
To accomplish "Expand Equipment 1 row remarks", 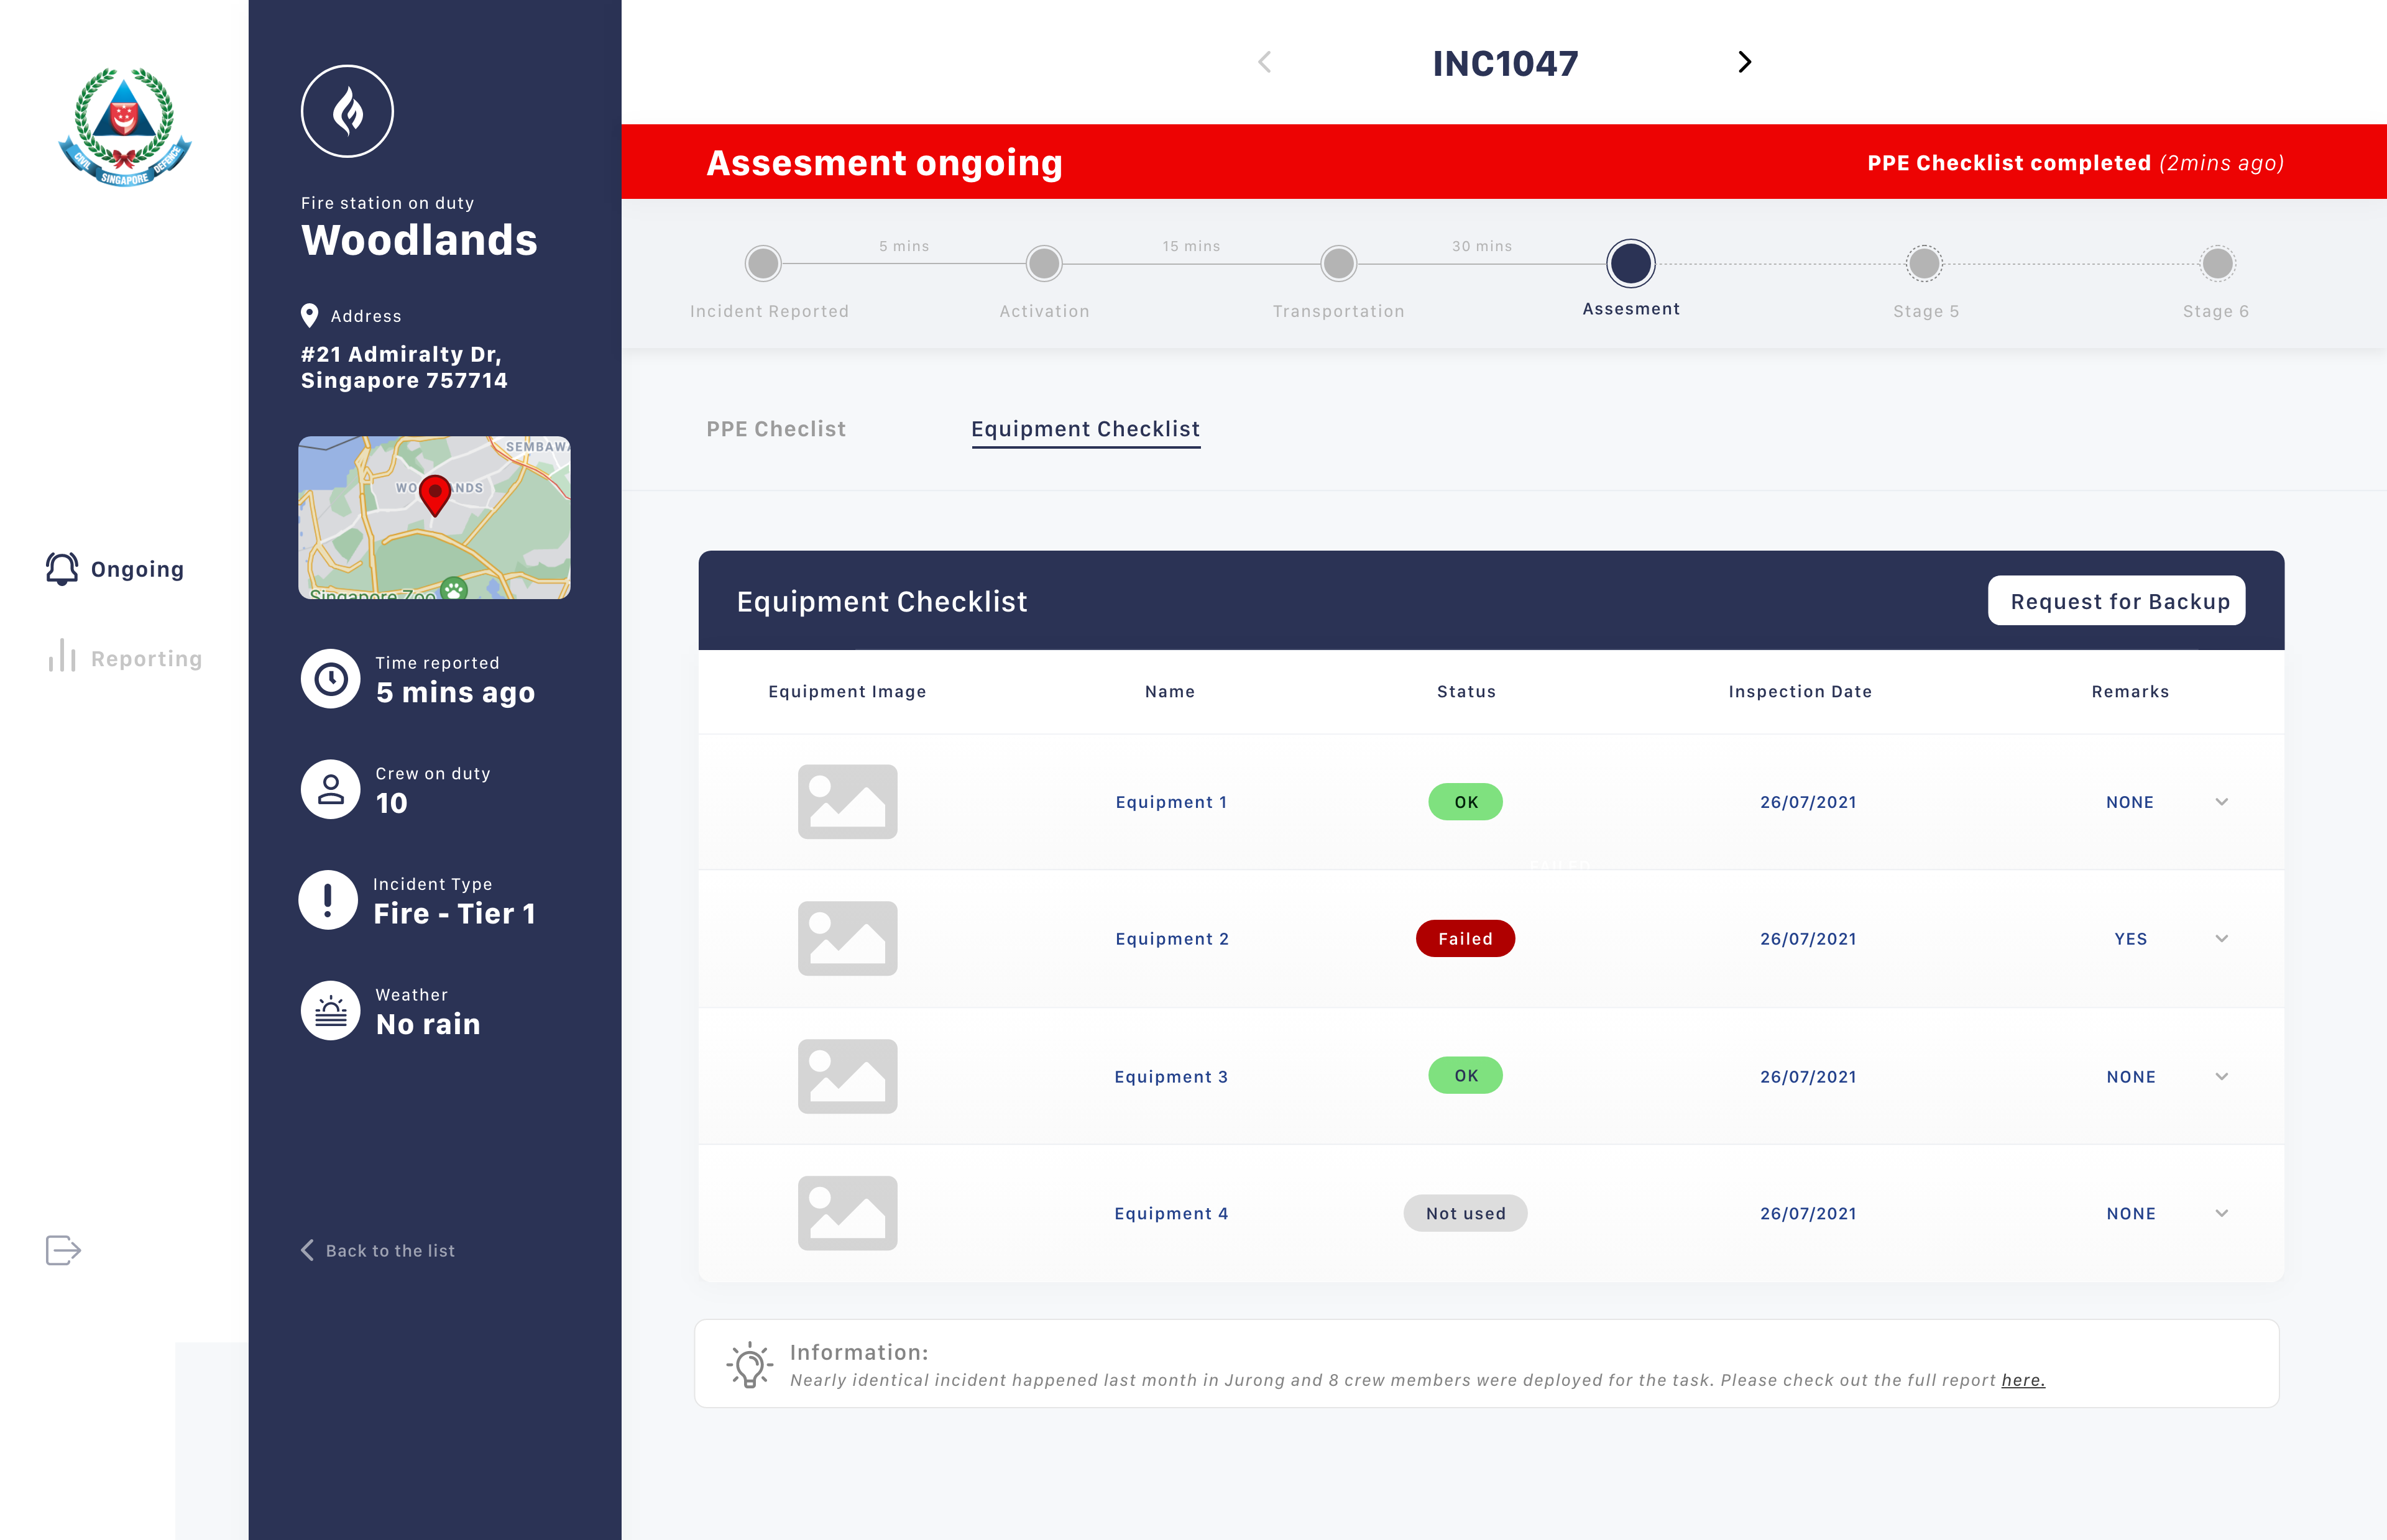I will tap(2222, 802).
